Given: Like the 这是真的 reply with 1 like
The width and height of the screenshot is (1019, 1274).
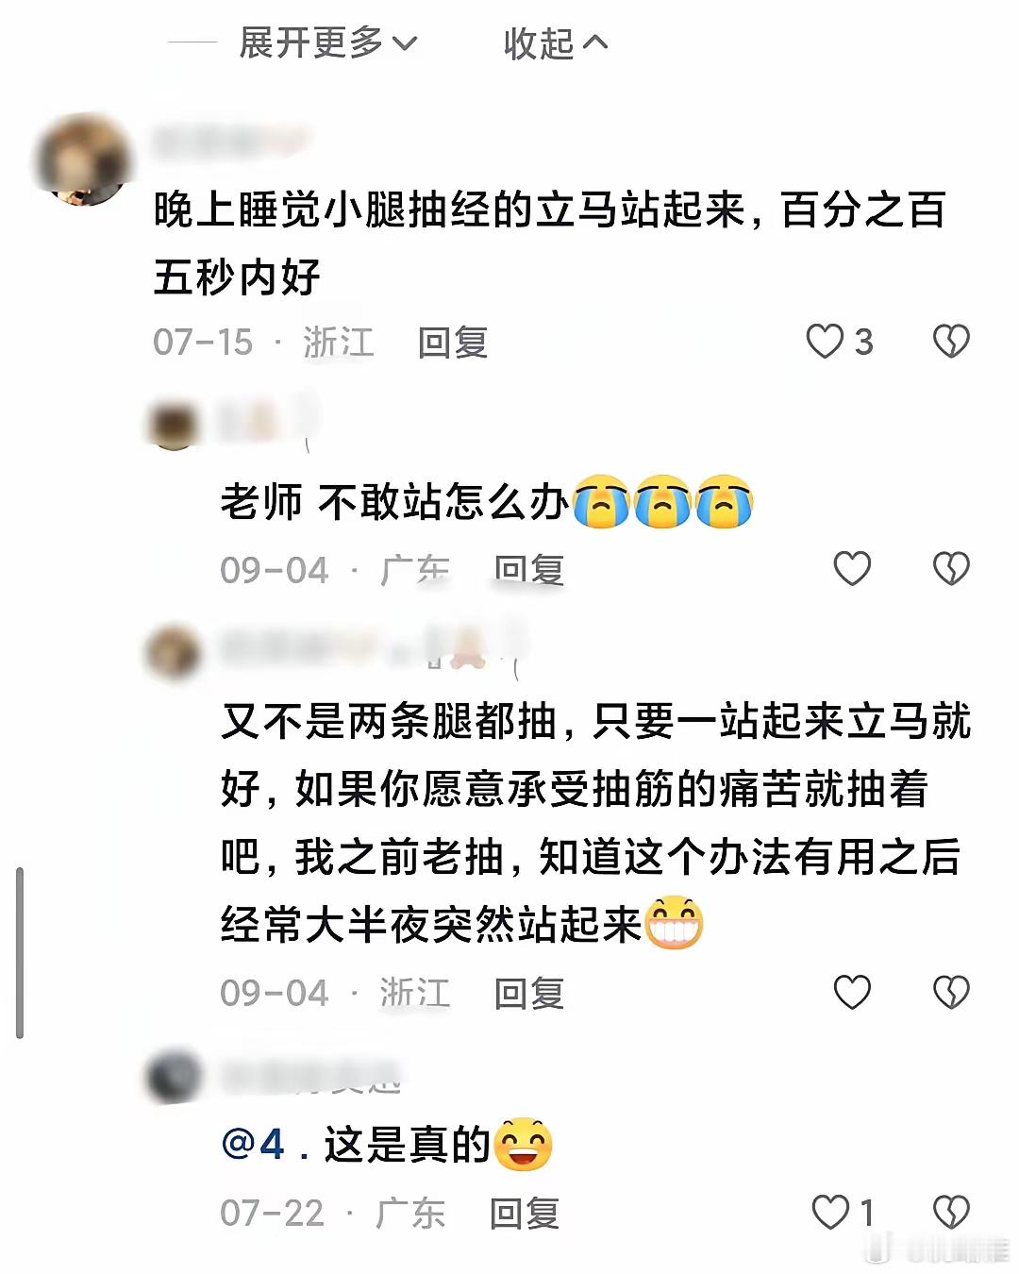Looking at the screenshot, I should tap(831, 1212).
